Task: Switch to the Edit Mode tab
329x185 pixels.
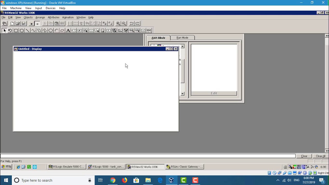Action: click(158, 38)
